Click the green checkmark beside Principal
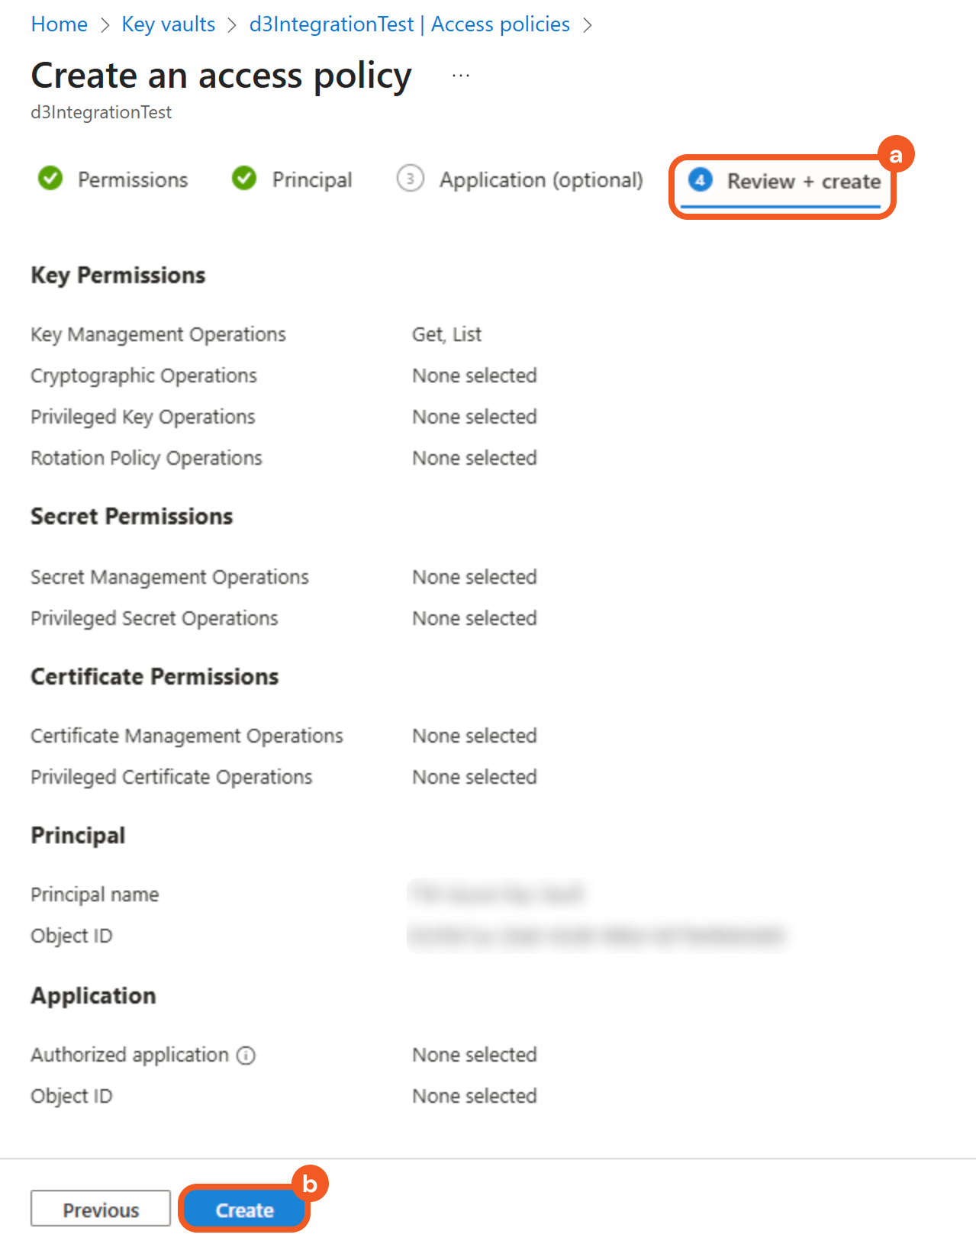 coord(244,179)
